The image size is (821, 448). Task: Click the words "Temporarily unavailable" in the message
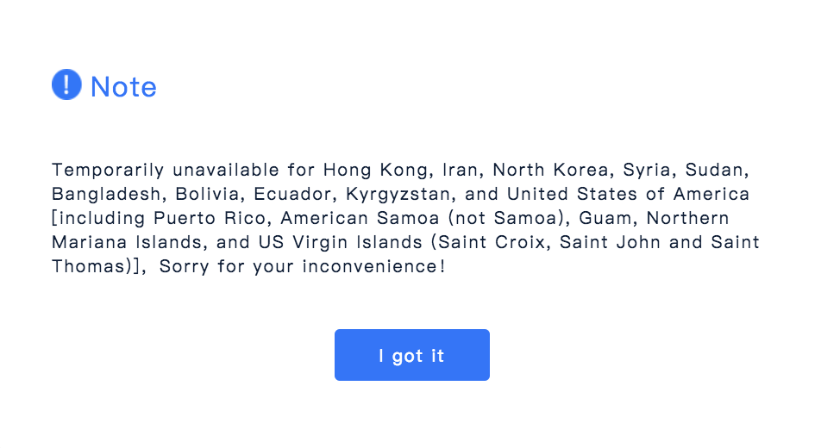(x=166, y=170)
